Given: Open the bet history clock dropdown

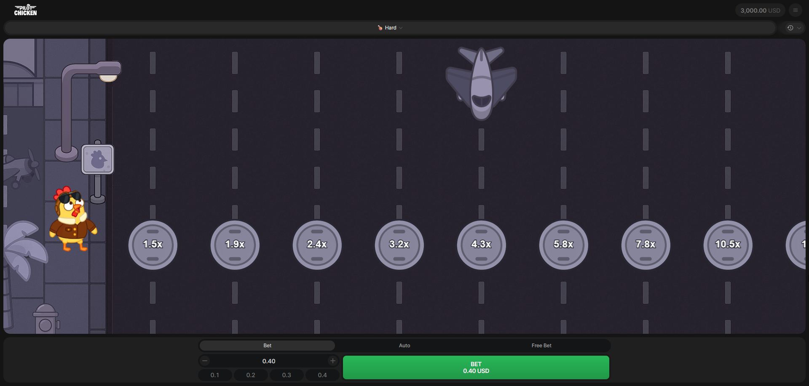Looking at the screenshot, I should pyautogui.click(x=793, y=28).
